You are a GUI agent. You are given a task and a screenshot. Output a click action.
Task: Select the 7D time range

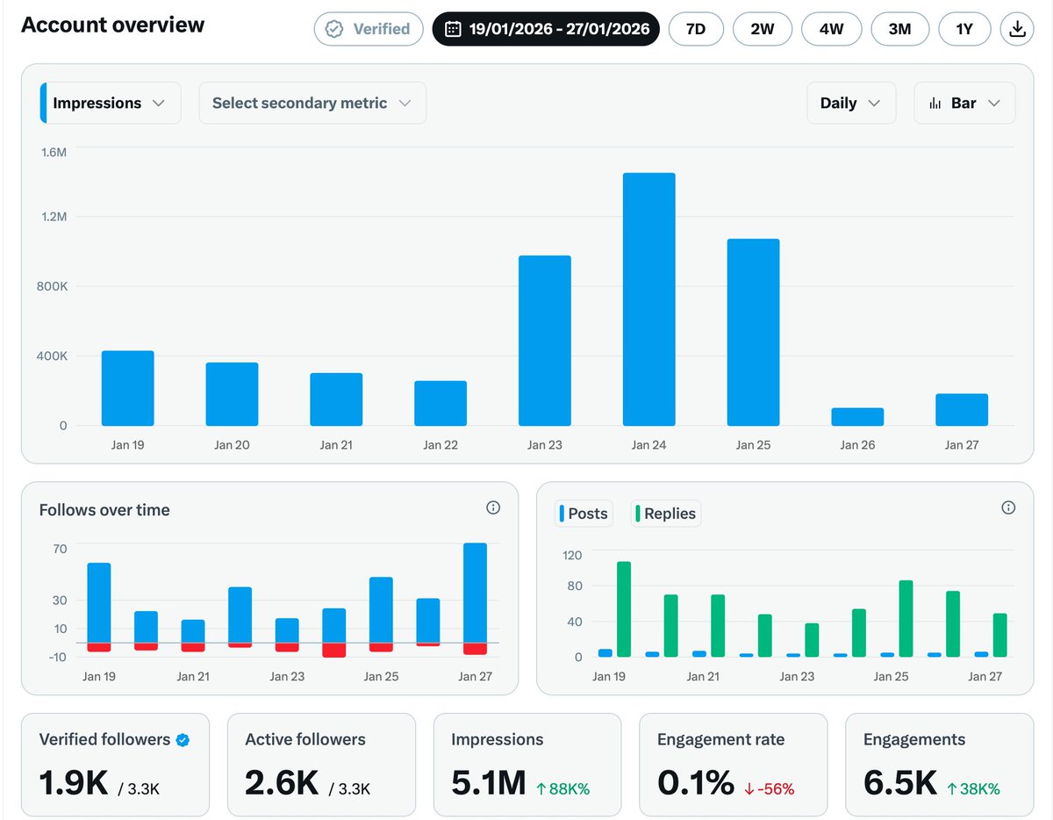pos(695,29)
